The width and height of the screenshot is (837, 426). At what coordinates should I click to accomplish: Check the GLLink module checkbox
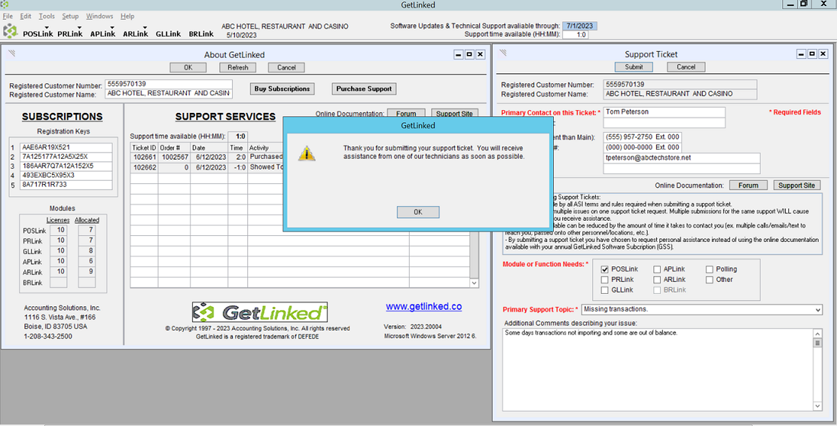(604, 290)
